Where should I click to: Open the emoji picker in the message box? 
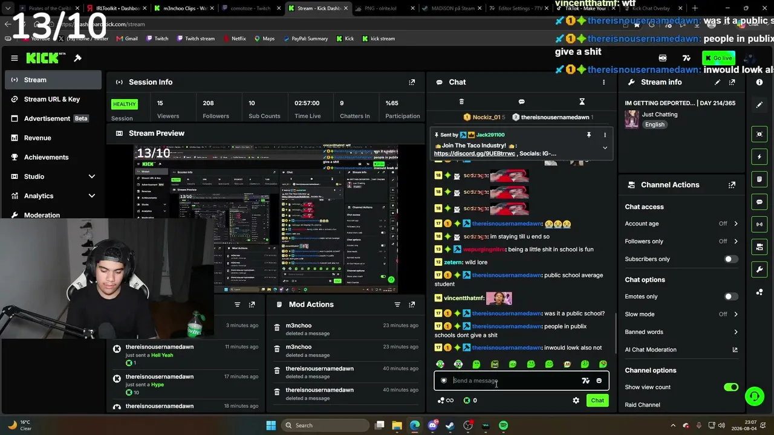599,381
